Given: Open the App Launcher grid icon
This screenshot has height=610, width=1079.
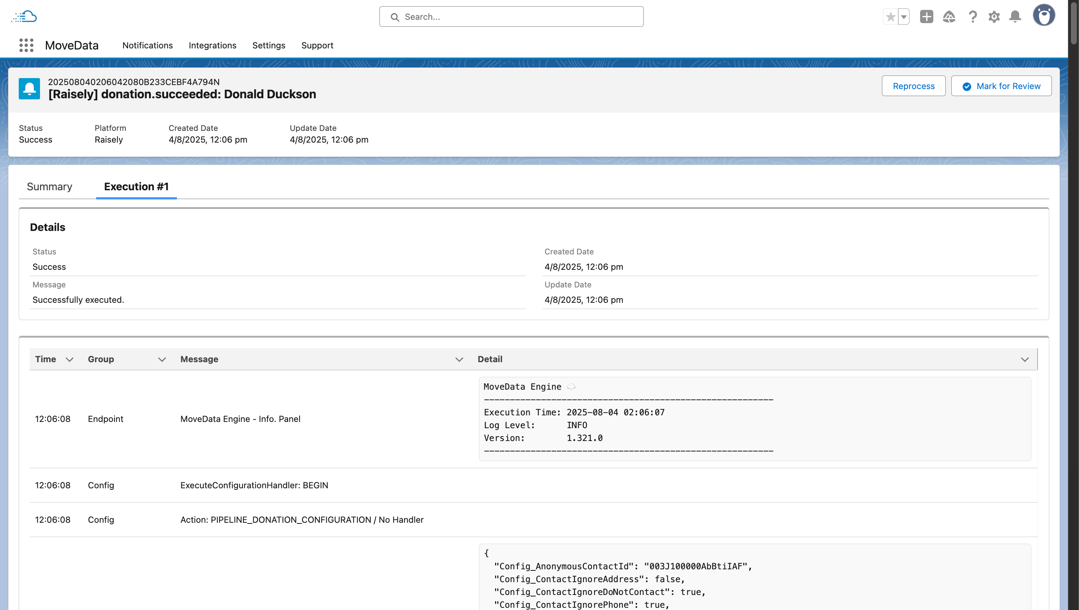Looking at the screenshot, I should click(x=26, y=45).
